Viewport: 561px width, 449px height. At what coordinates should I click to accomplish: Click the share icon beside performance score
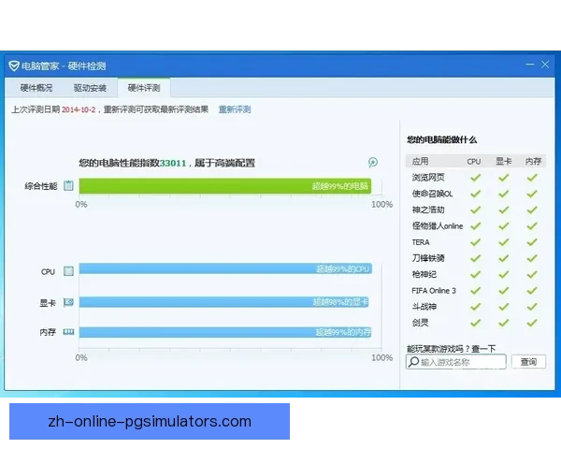(x=373, y=163)
